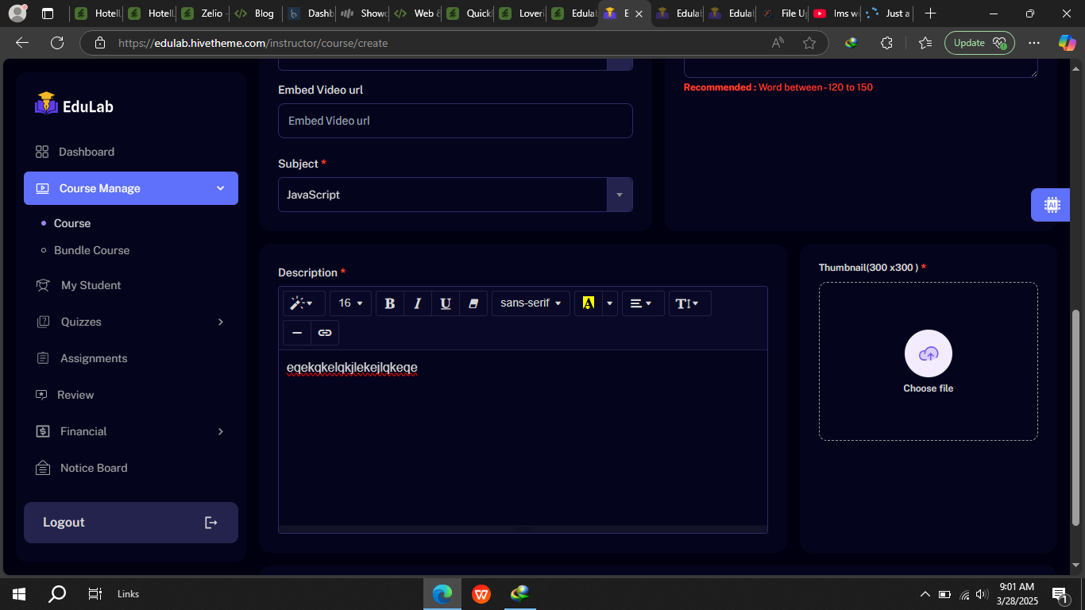This screenshot has height=610, width=1085.
Task: Open Assignments in the sidebar
Action: (93, 358)
